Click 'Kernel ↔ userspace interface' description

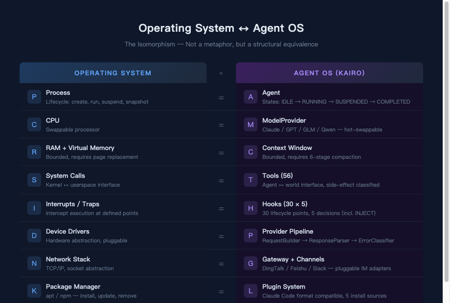83,185
